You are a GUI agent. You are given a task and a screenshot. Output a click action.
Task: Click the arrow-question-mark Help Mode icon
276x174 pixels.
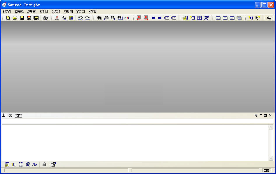point(258,18)
